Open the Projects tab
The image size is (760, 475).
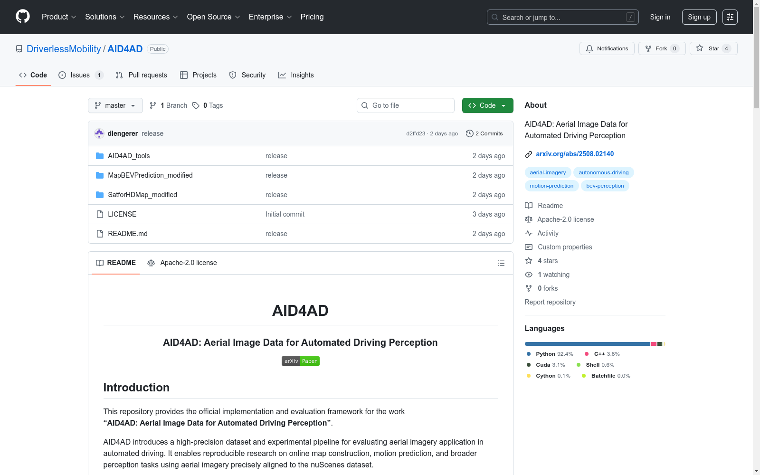click(x=199, y=75)
